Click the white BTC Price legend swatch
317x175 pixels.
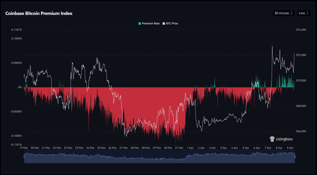pyautogui.click(x=164, y=23)
